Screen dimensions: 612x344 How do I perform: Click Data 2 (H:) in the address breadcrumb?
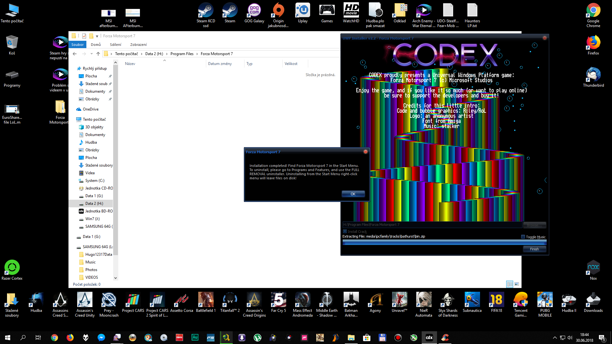(x=154, y=54)
